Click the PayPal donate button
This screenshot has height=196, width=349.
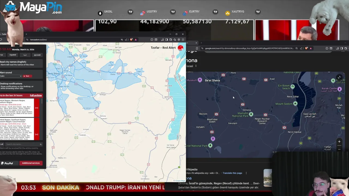9,163
